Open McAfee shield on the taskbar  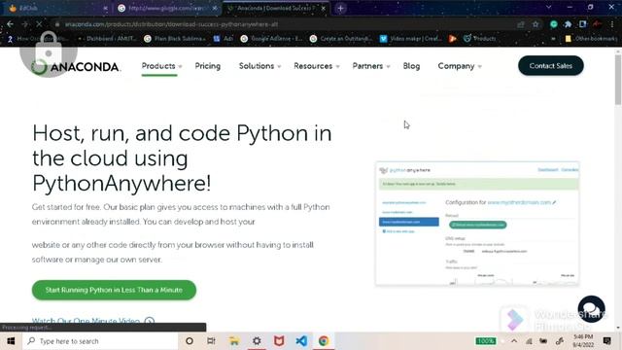click(279, 341)
